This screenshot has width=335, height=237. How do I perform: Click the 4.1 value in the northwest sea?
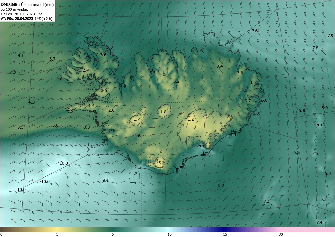[x=21, y=56]
